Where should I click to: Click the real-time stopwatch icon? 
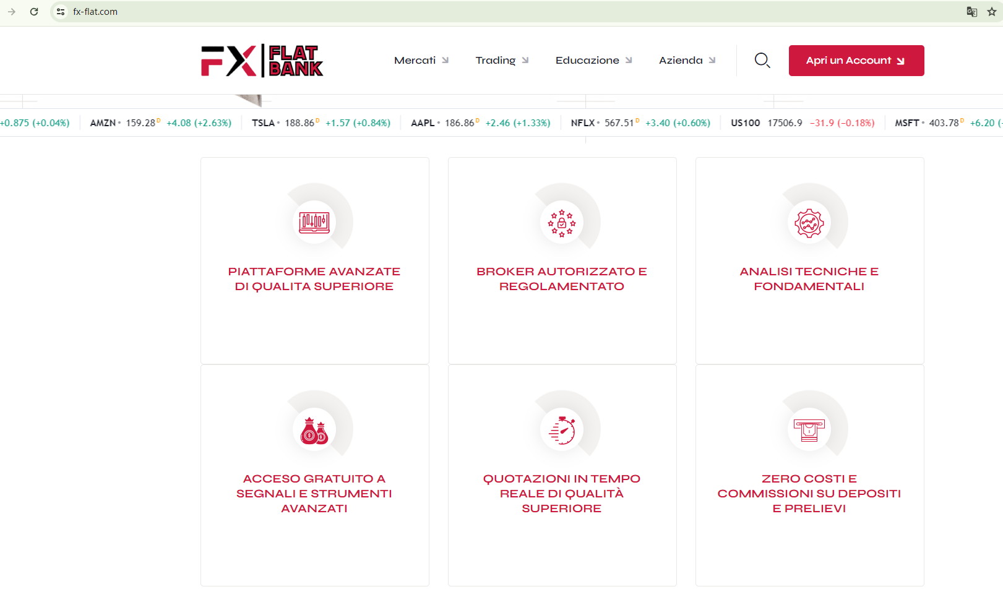pyautogui.click(x=562, y=429)
